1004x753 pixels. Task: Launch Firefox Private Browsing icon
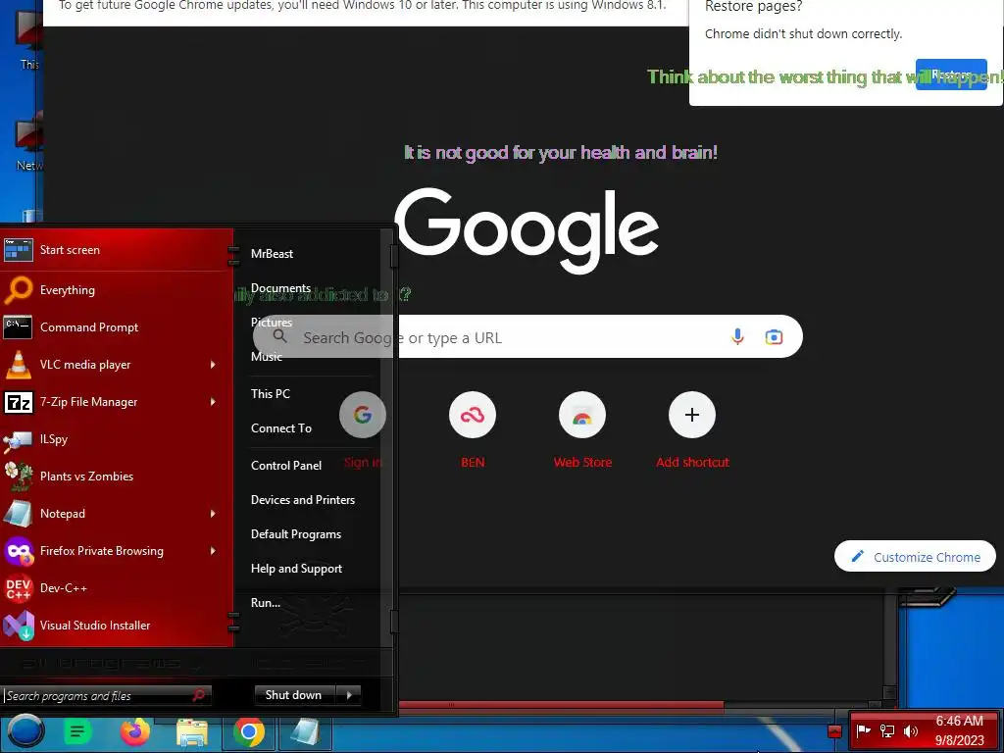pos(18,551)
